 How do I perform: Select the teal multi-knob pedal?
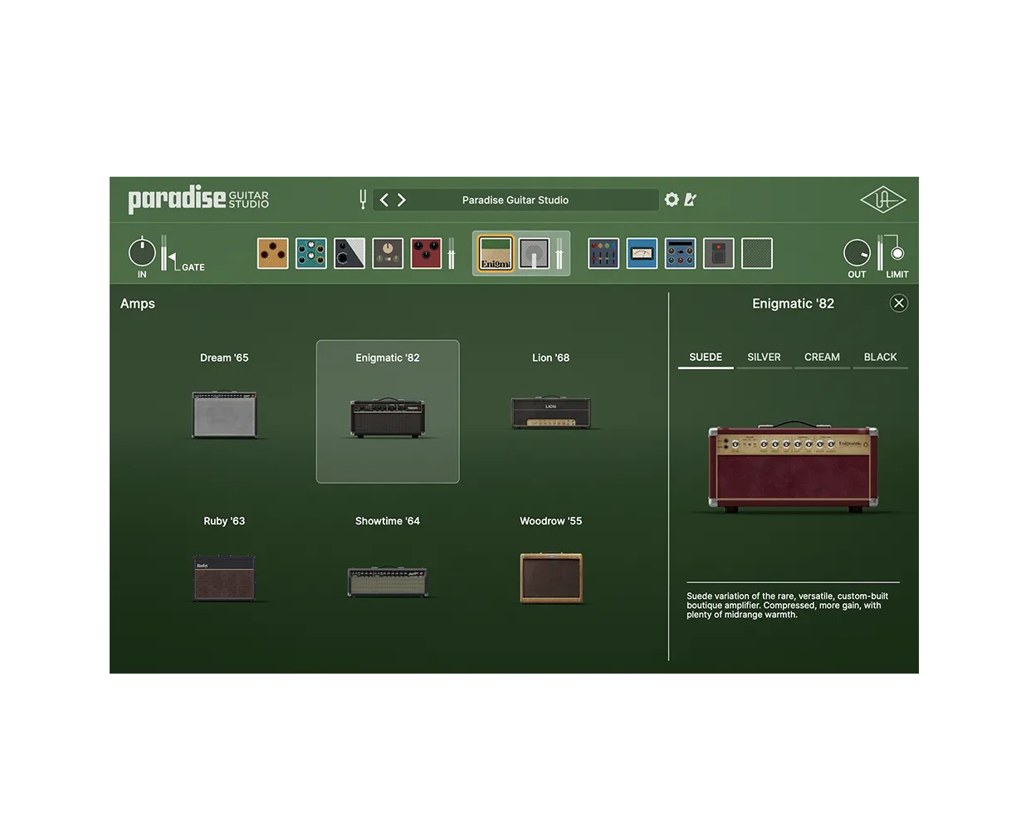[x=311, y=253]
